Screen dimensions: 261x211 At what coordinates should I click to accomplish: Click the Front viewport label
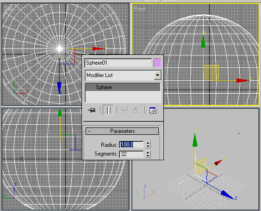coord(140,9)
